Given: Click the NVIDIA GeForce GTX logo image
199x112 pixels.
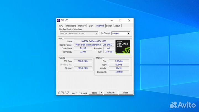Looking at the screenshot, I should coord(123,47).
